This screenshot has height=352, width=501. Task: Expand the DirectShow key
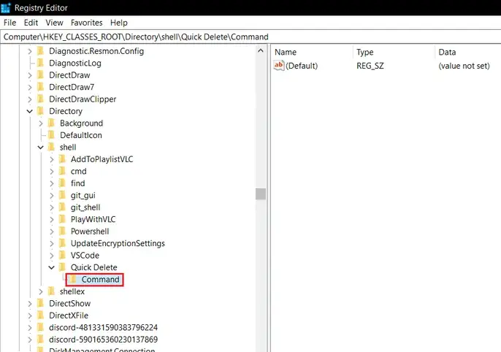point(30,304)
